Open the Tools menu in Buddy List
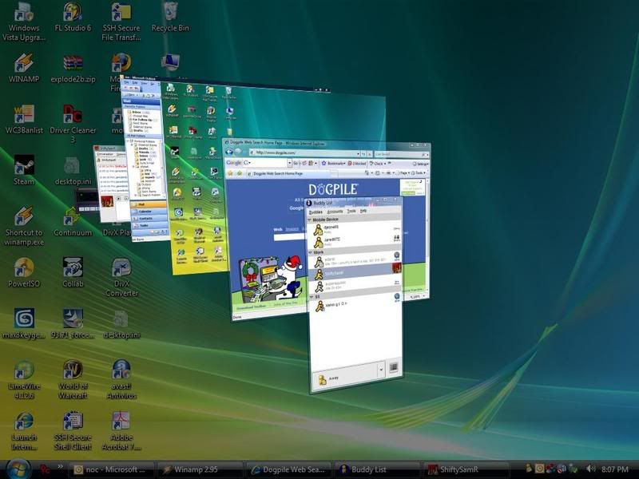Image resolution: width=639 pixels, height=479 pixels. click(x=351, y=211)
